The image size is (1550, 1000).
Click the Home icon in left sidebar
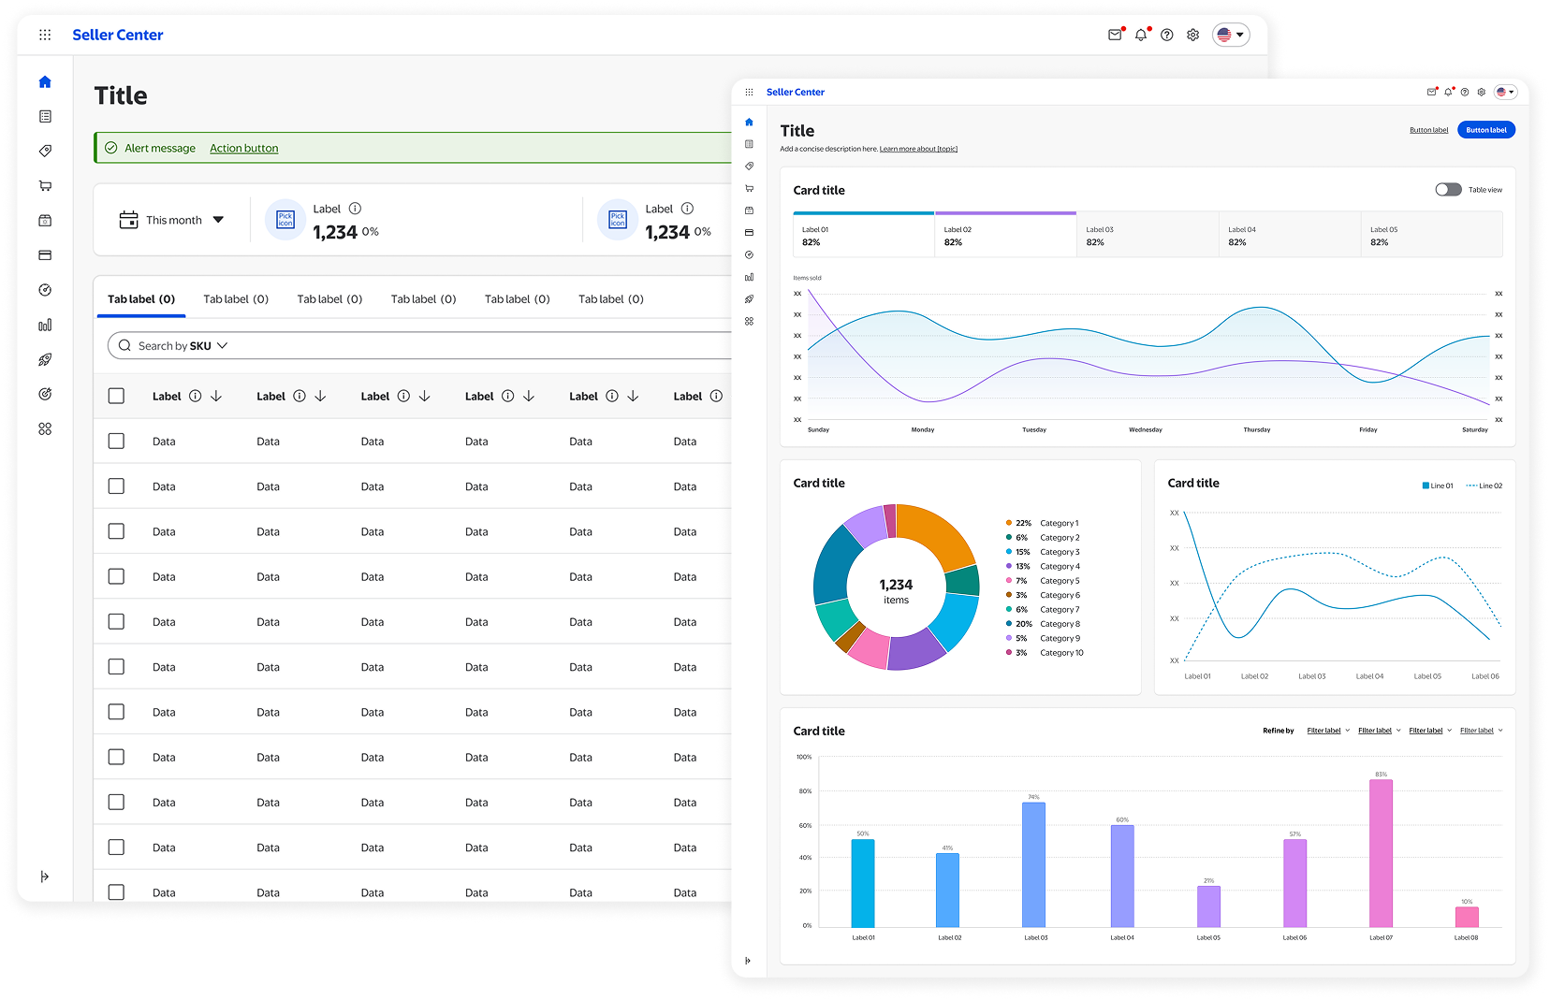coord(45,82)
